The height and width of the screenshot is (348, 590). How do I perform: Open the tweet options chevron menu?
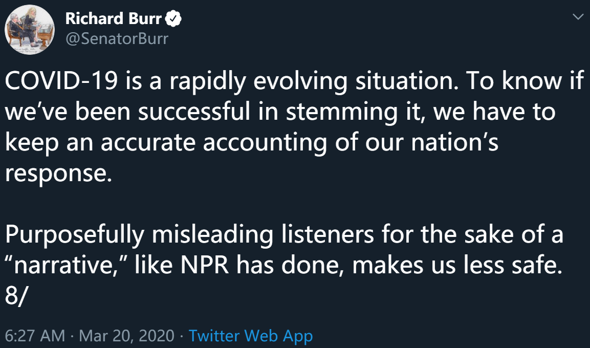click(578, 17)
